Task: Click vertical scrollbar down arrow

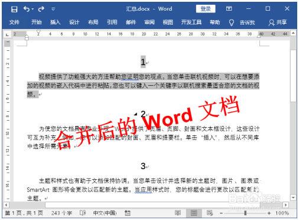Action: coord(293,198)
